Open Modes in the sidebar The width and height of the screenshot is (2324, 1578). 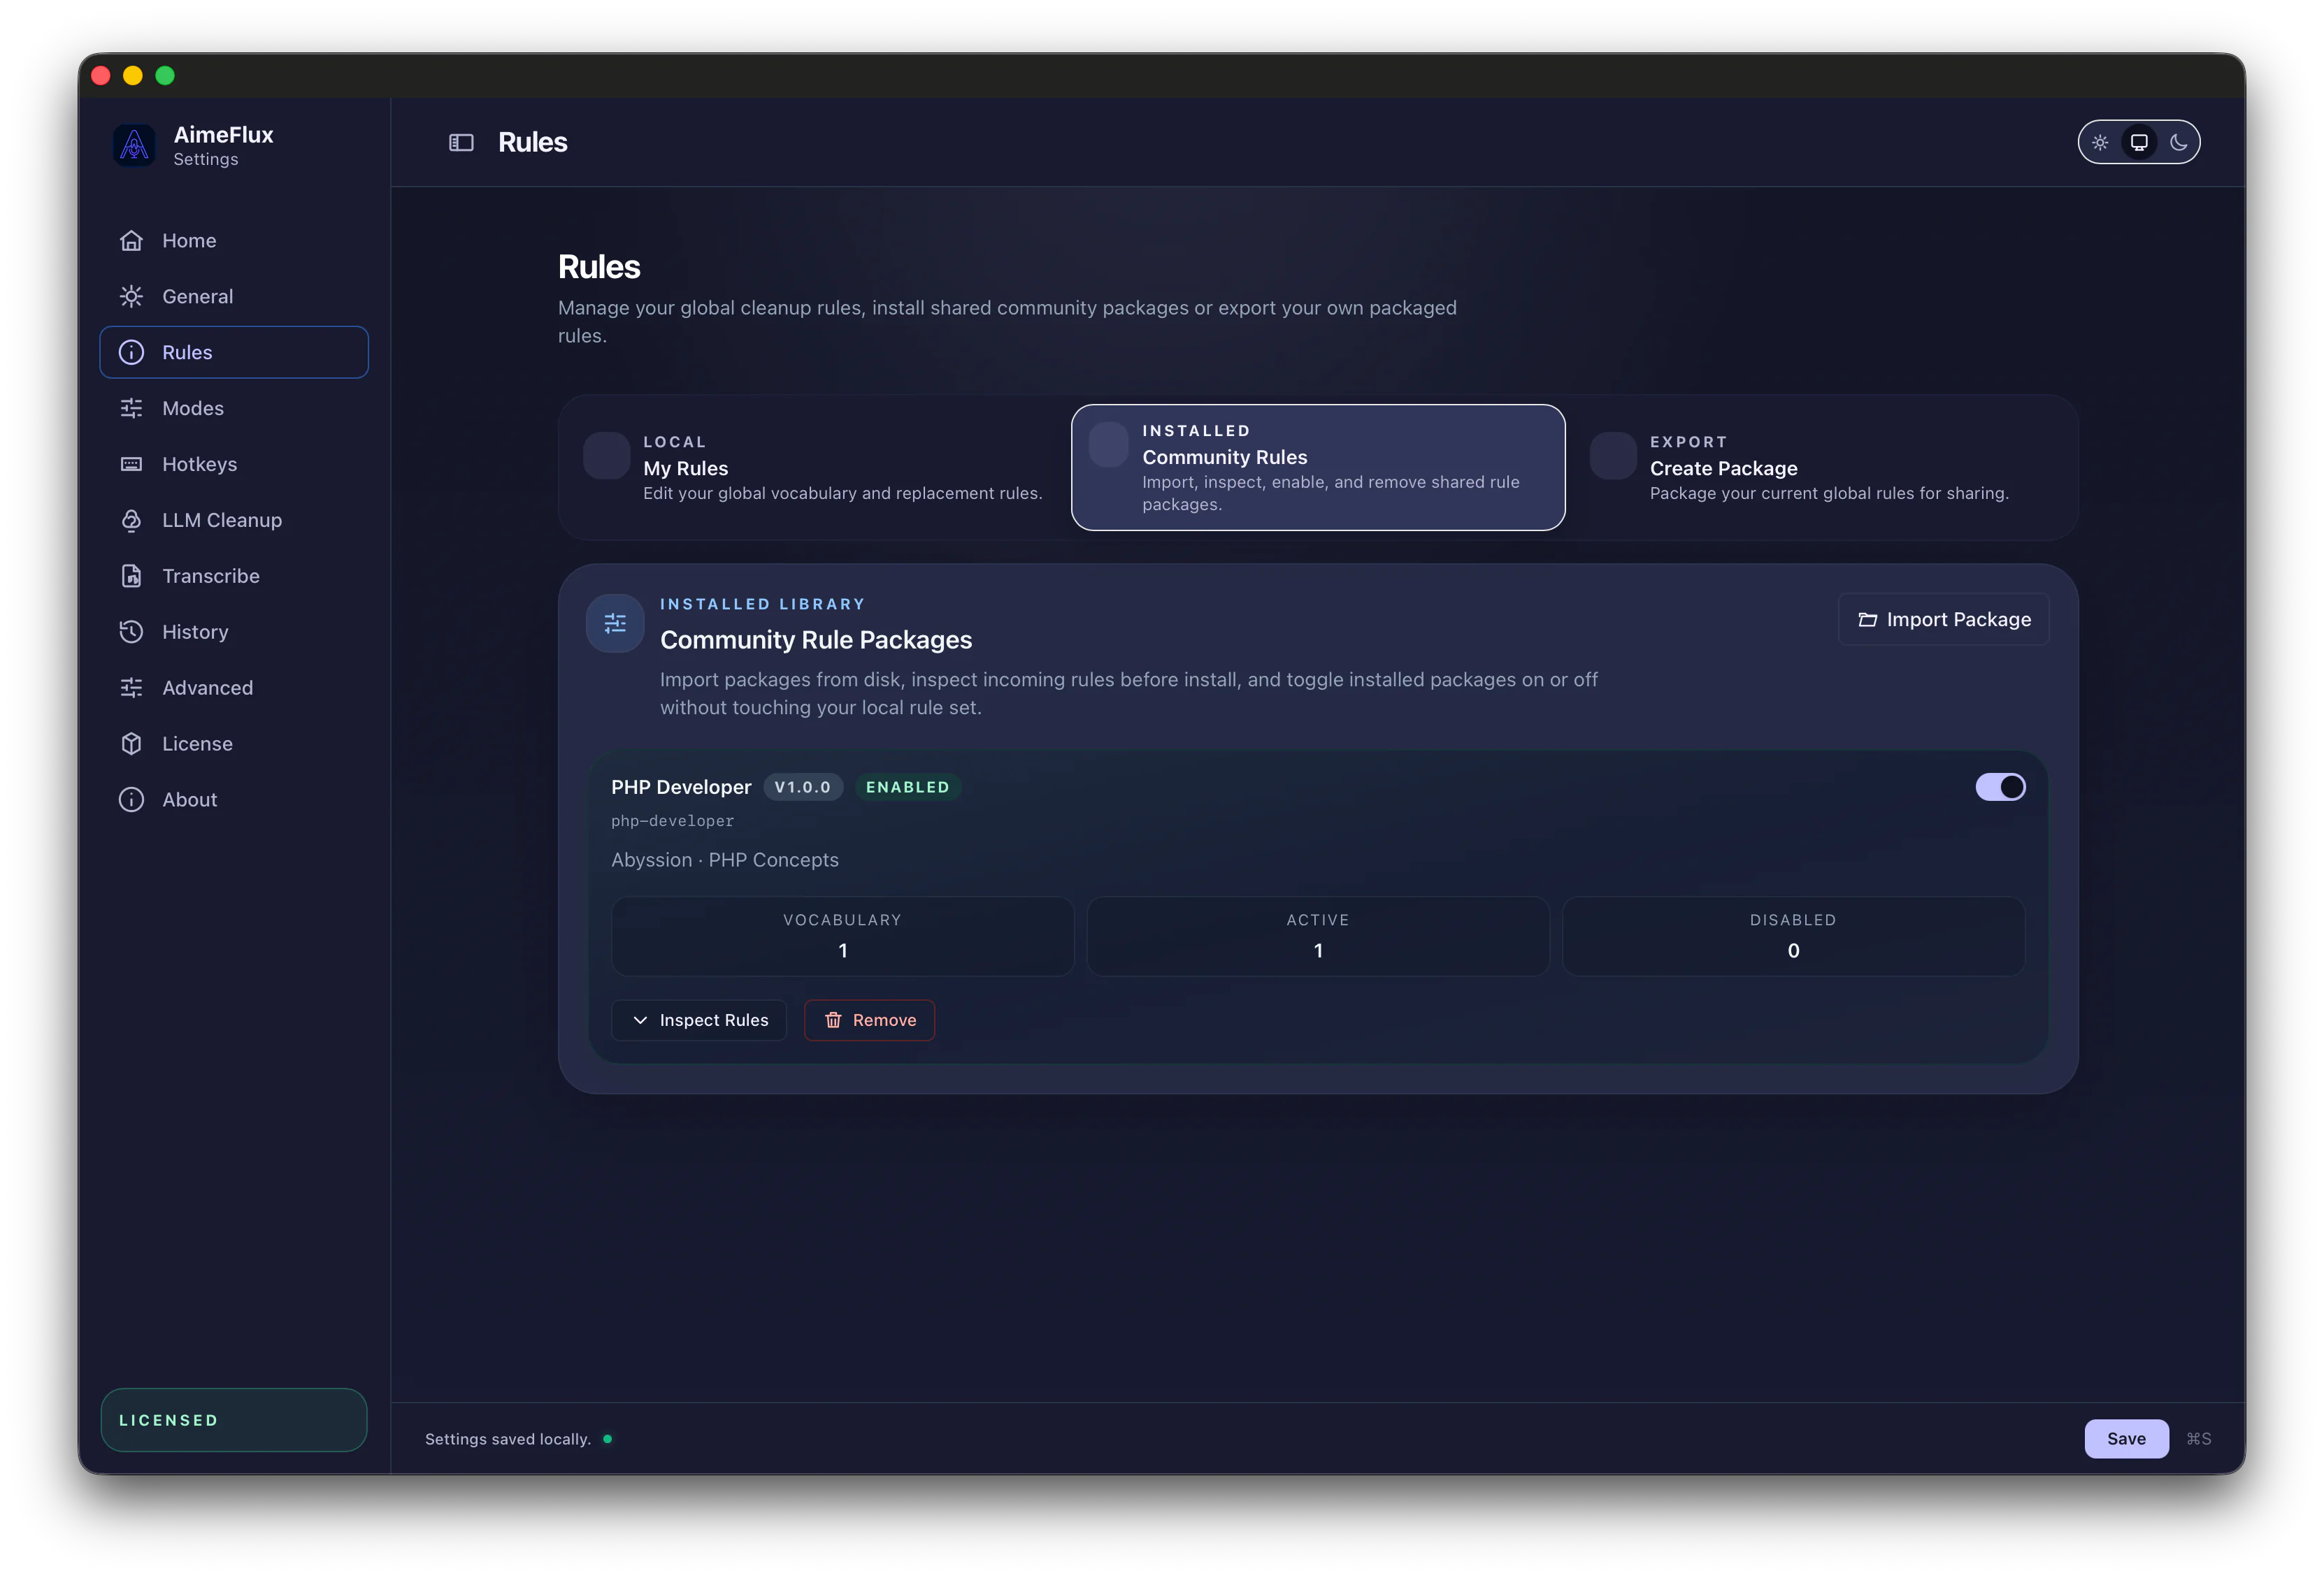[x=234, y=409]
